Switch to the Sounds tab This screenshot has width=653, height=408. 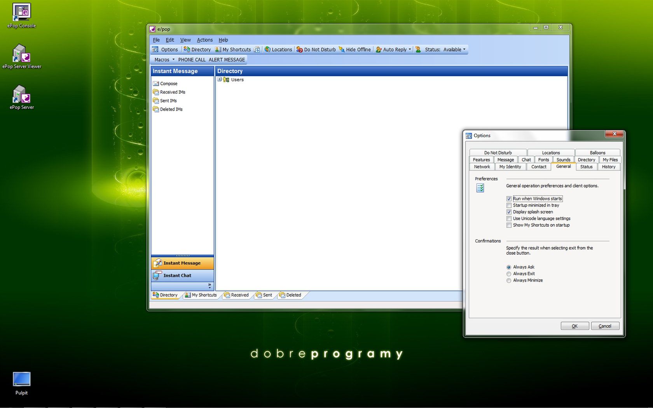[x=563, y=160]
